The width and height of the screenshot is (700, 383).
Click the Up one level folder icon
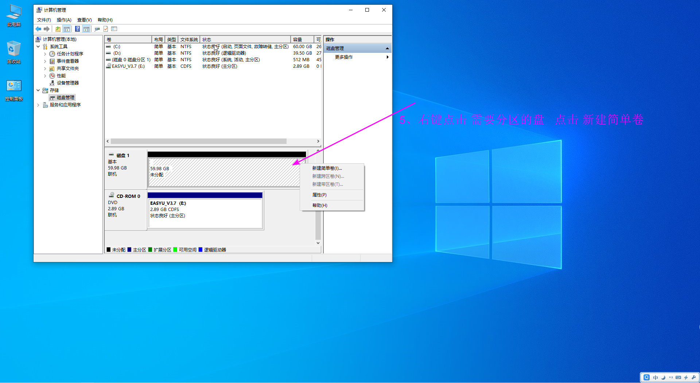(x=58, y=29)
